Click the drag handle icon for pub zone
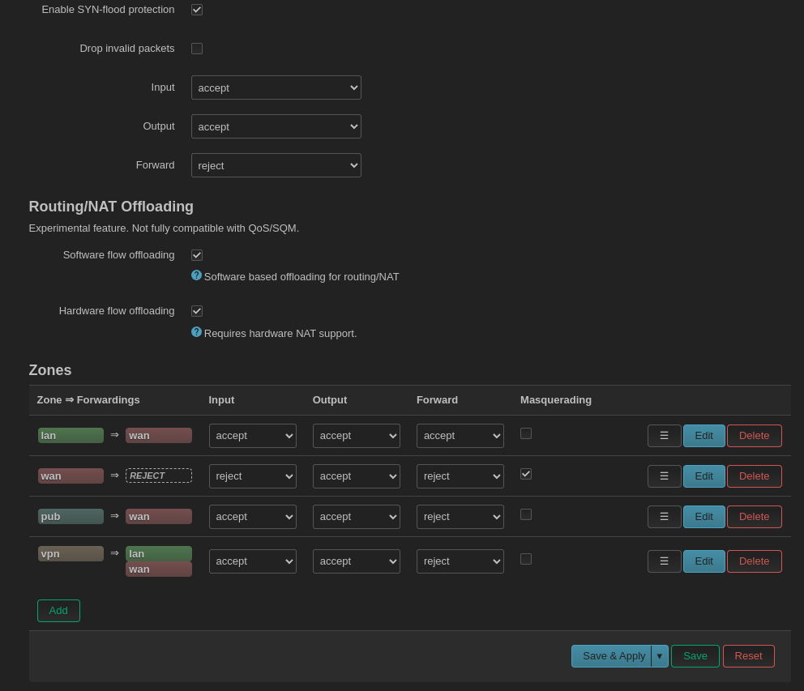The image size is (804, 691). pyautogui.click(x=664, y=517)
